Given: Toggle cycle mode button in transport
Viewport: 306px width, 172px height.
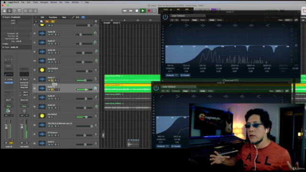Looking at the screenshot, I should click(154, 11).
